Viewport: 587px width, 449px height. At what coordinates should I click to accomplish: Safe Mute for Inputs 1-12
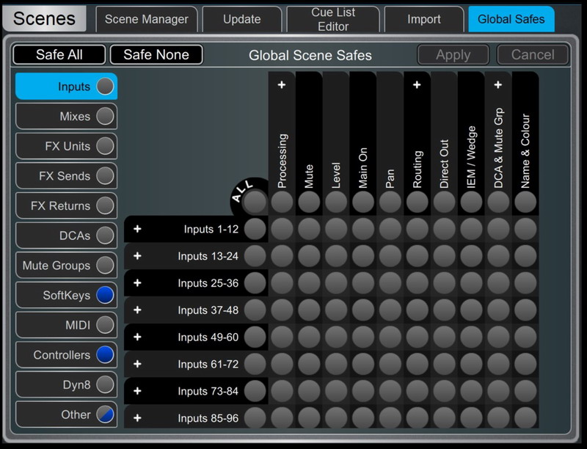click(x=309, y=229)
